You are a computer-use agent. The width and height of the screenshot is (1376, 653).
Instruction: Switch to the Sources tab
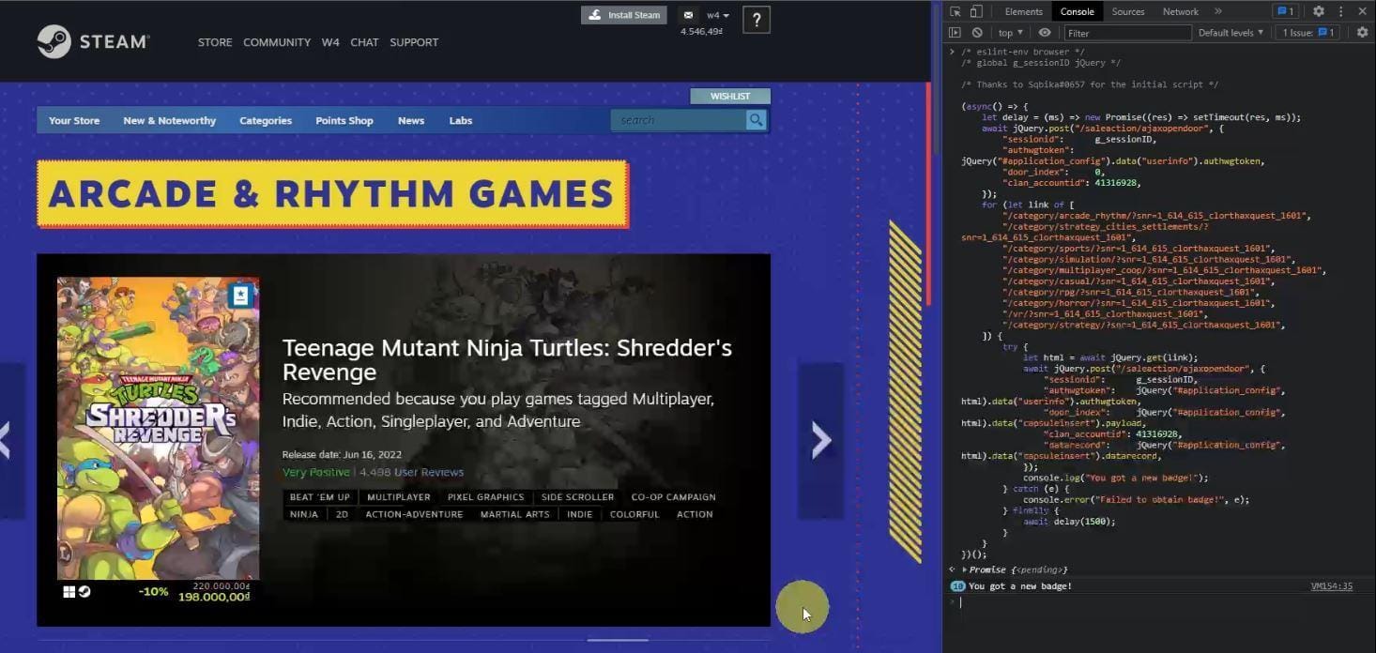coord(1128,11)
